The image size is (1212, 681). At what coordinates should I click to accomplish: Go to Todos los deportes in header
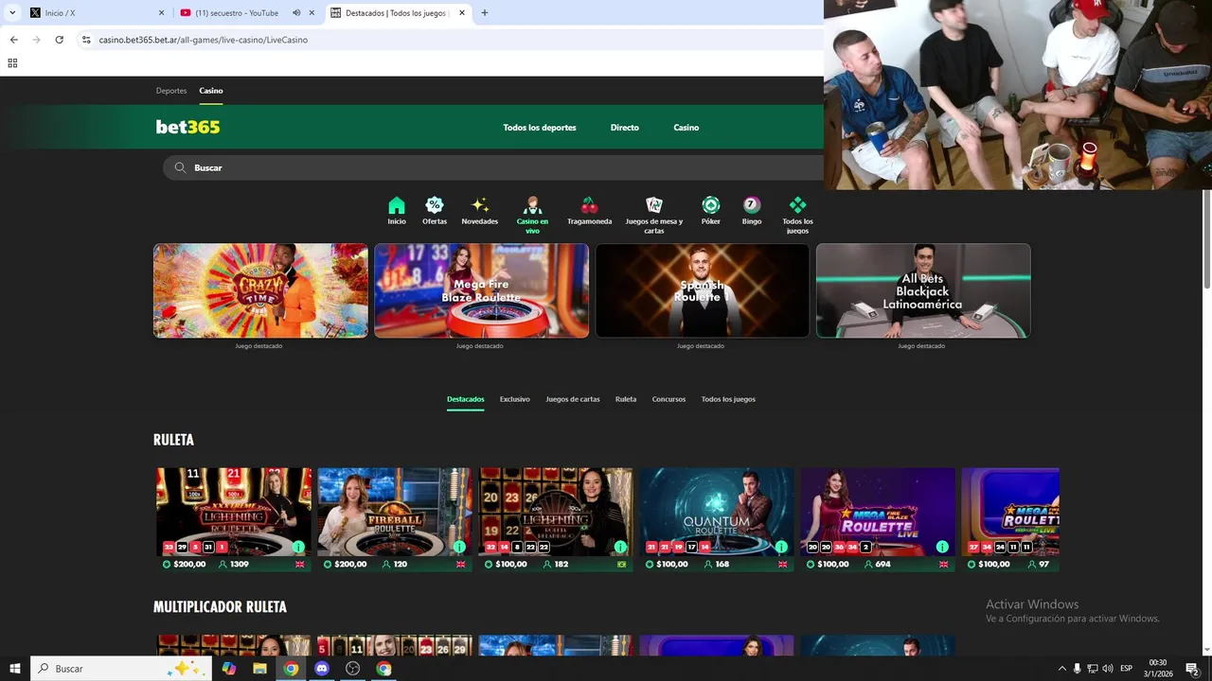click(540, 128)
